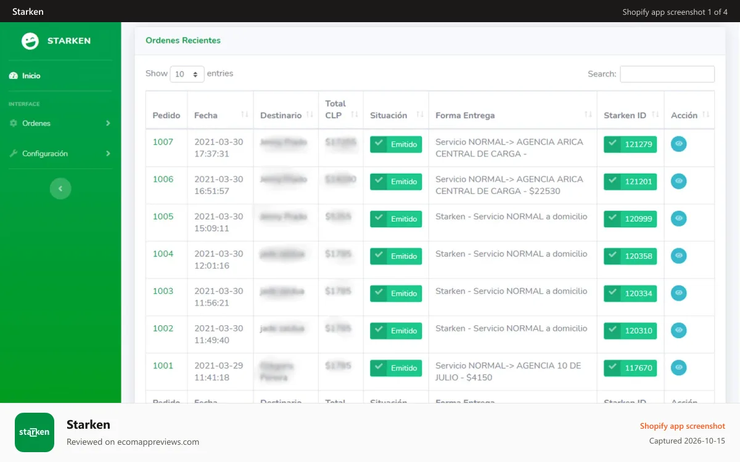740x462 pixels.
Task: Click the Emitido badge for order 1006
Action: [396, 182]
